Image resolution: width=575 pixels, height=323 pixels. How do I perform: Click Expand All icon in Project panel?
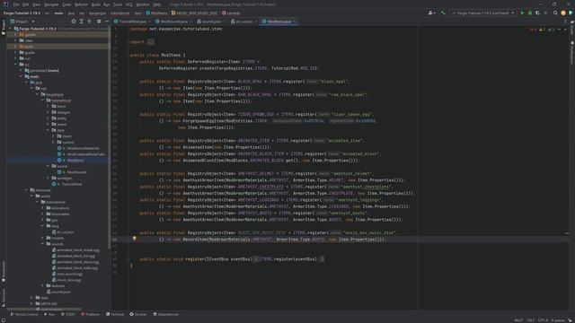click(82, 22)
